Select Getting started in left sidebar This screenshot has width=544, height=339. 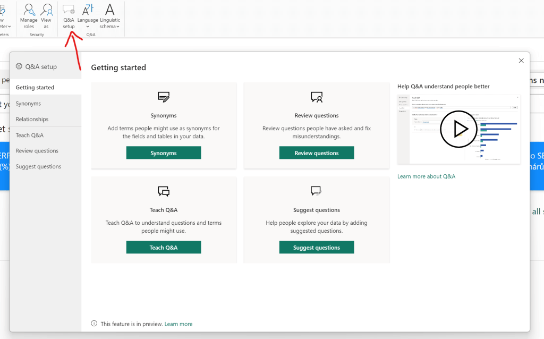click(x=35, y=88)
